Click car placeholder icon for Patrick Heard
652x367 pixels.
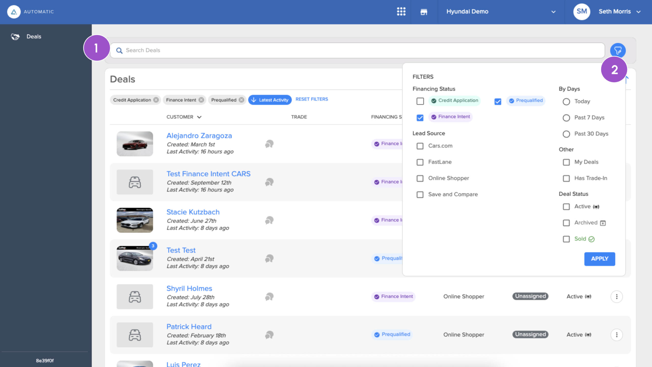point(135,335)
